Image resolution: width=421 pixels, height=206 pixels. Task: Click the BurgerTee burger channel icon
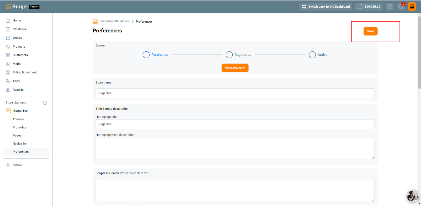coord(8,111)
